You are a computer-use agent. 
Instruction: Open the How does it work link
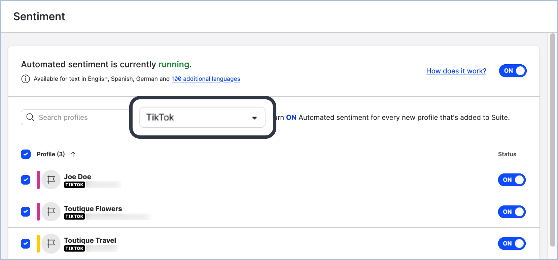pyautogui.click(x=456, y=71)
